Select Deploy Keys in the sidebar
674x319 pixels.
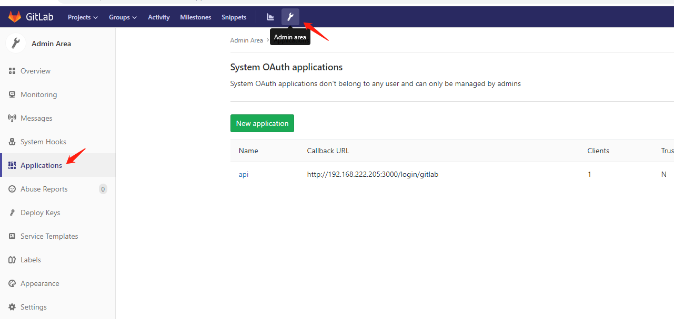39,212
